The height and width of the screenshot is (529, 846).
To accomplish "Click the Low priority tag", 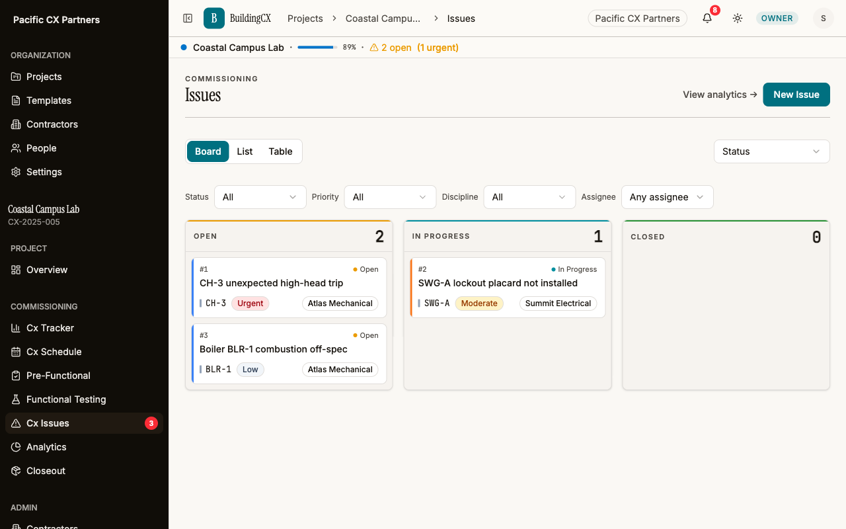I will tap(250, 370).
